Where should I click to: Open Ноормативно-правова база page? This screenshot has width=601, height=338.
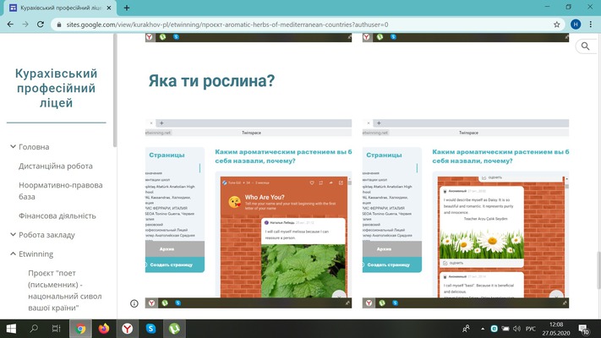[61, 191]
